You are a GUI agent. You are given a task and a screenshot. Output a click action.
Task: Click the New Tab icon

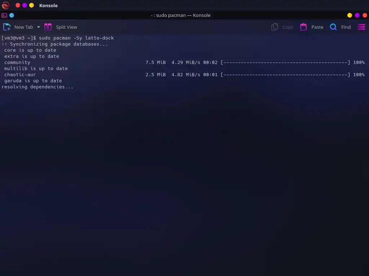7,27
